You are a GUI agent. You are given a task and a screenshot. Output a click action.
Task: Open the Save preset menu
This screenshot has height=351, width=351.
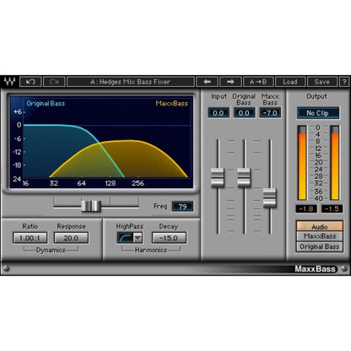tap(322, 82)
